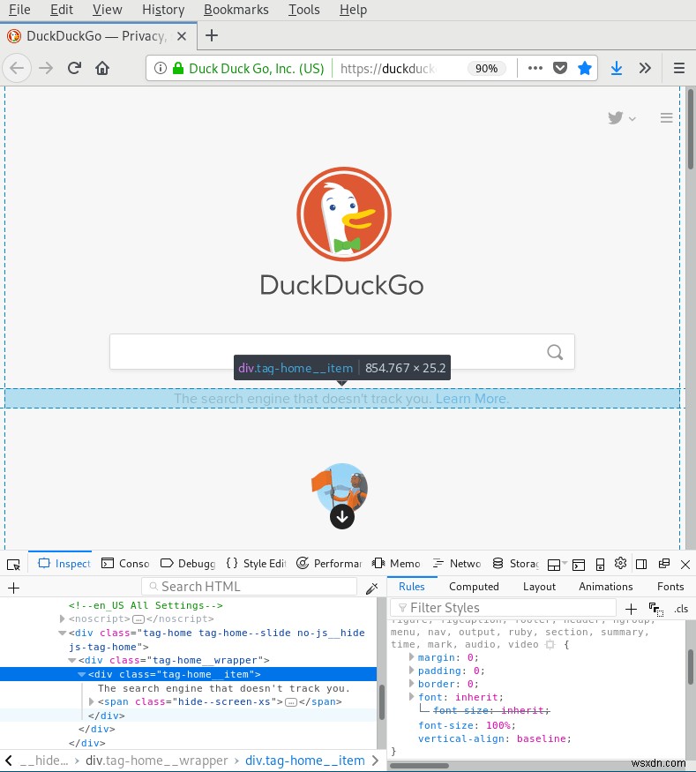Toggle pseudo-class panel icon
The image size is (696, 772).
point(656,609)
